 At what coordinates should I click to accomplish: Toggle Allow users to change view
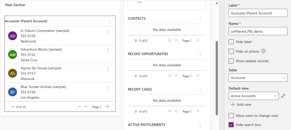click(231, 116)
